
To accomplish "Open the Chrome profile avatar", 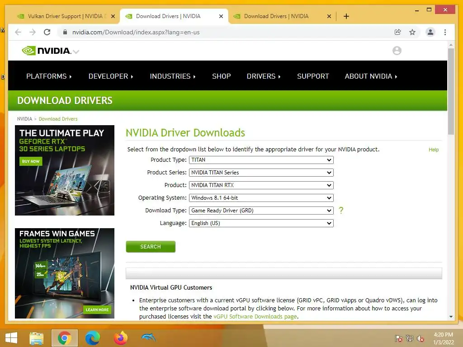I will tap(430, 32).
